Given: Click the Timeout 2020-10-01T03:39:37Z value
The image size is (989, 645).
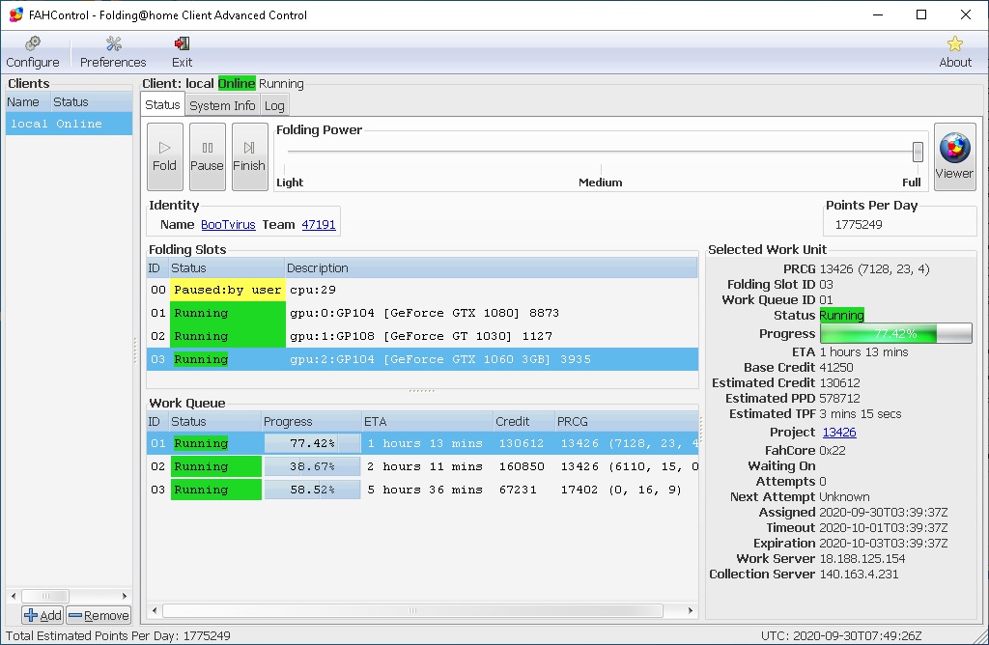Looking at the screenshot, I should [883, 528].
